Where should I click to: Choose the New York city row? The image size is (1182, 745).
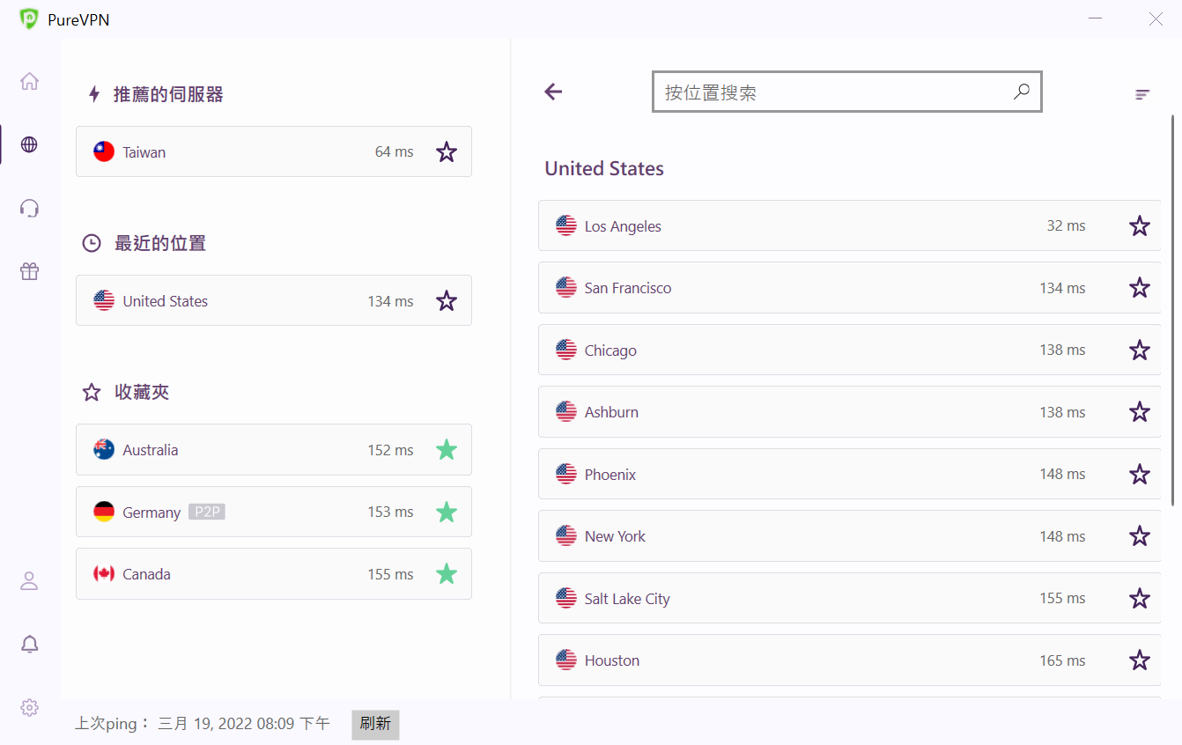[x=849, y=536]
